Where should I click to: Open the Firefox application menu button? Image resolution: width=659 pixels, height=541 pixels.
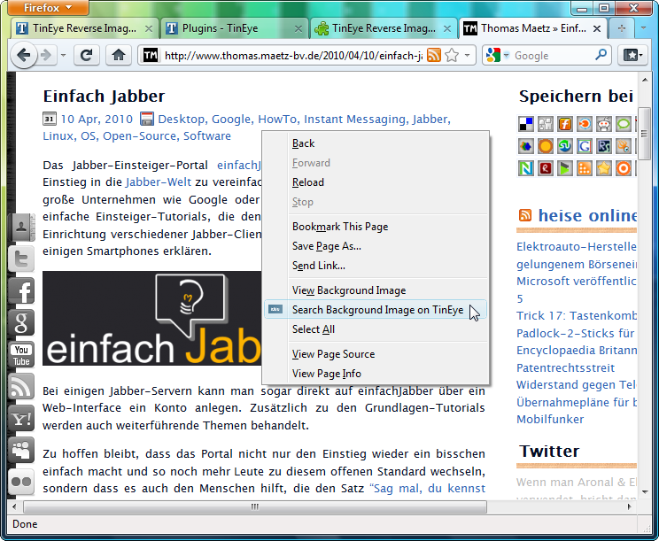coord(43,8)
